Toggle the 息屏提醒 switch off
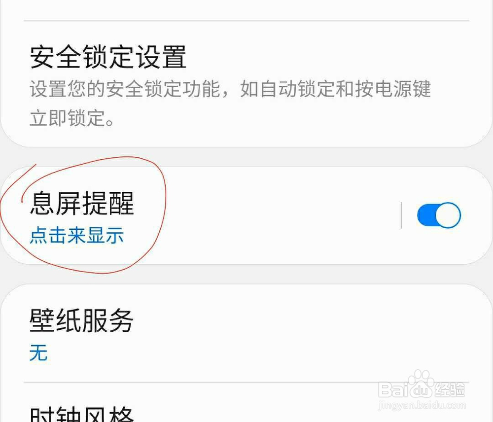 point(439,215)
